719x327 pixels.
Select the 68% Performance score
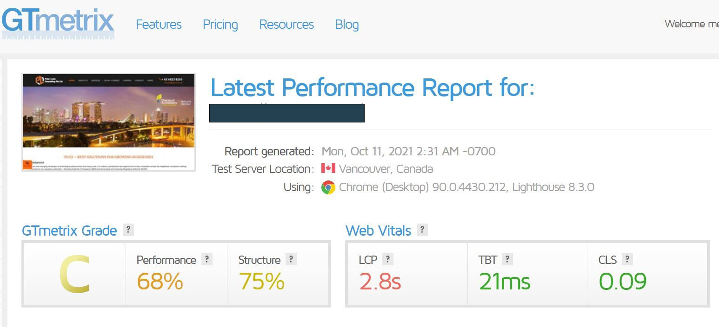[160, 281]
